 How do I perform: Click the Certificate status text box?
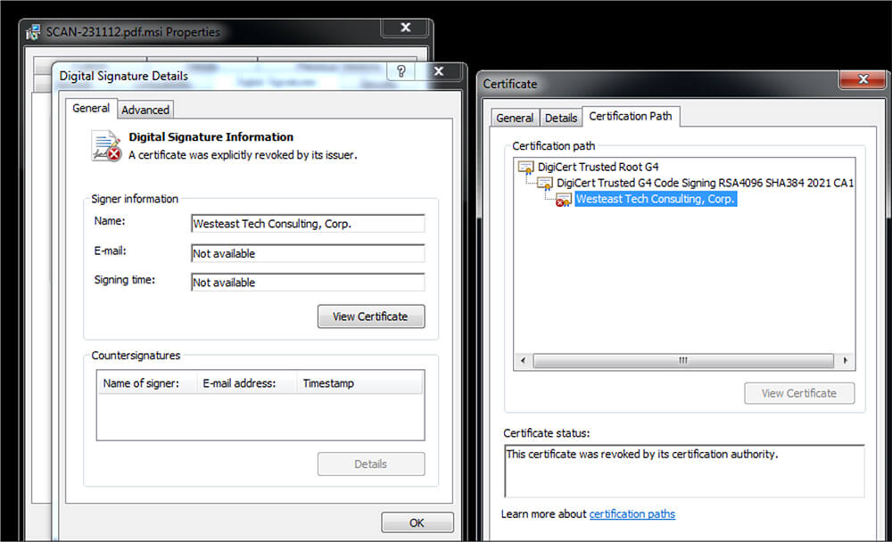click(x=684, y=471)
